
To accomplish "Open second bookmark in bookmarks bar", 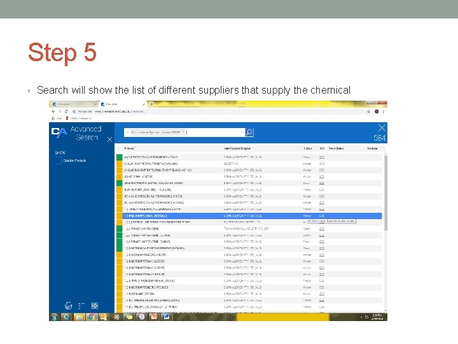I will [x=79, y=118].
